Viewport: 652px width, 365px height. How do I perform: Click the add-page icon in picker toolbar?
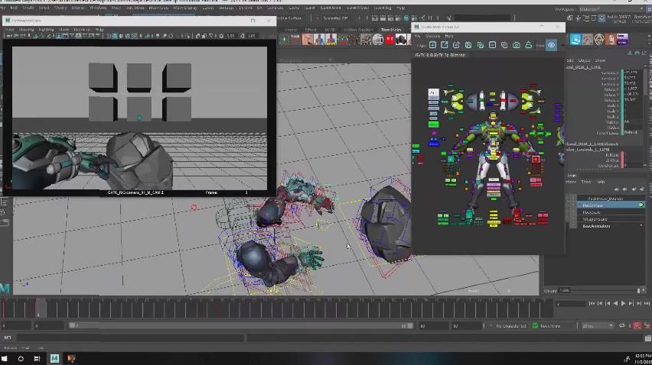[x=432, y=45]
